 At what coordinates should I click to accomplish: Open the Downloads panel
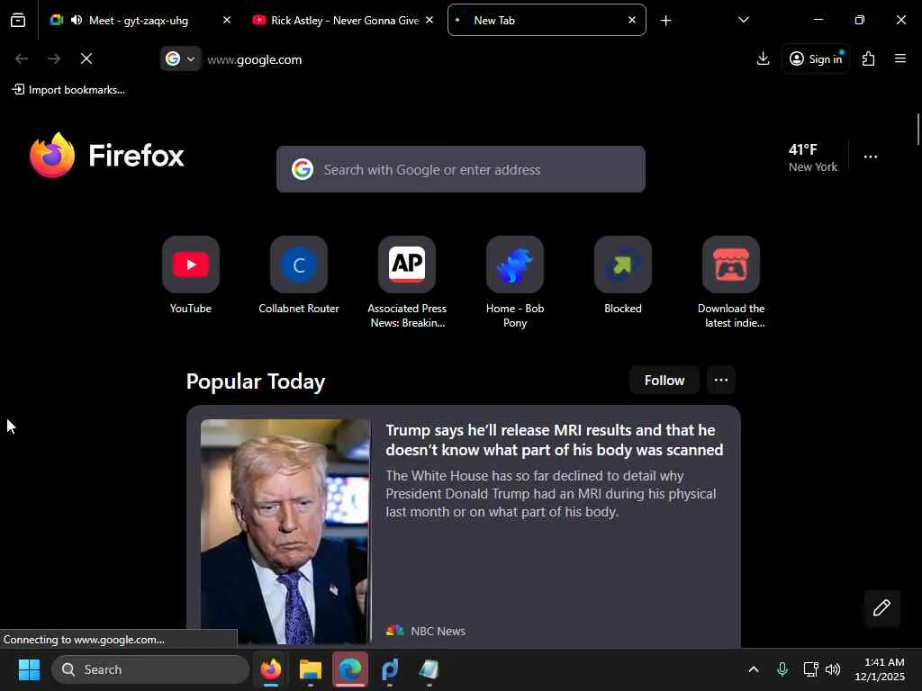click(x=763, y=58)
